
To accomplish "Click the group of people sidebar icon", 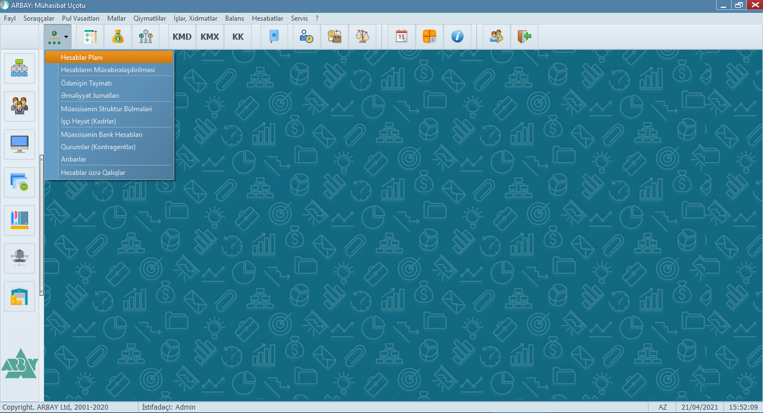I will click(20, 106).
